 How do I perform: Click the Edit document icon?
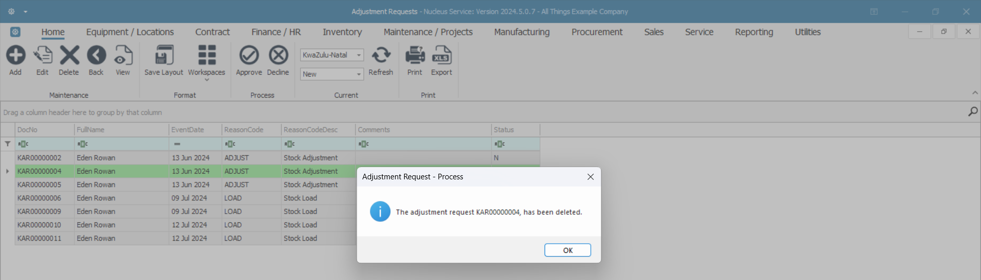coord(42,55)
